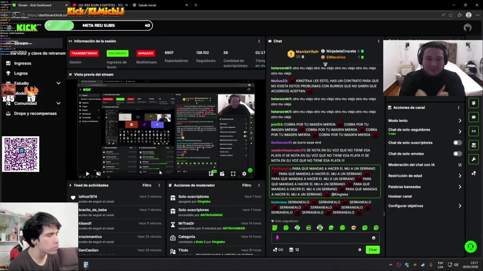Open Palabras baneadas chevron
This screenshot has height=271, width=483.
pyautogui.click(x=460, y=187)
